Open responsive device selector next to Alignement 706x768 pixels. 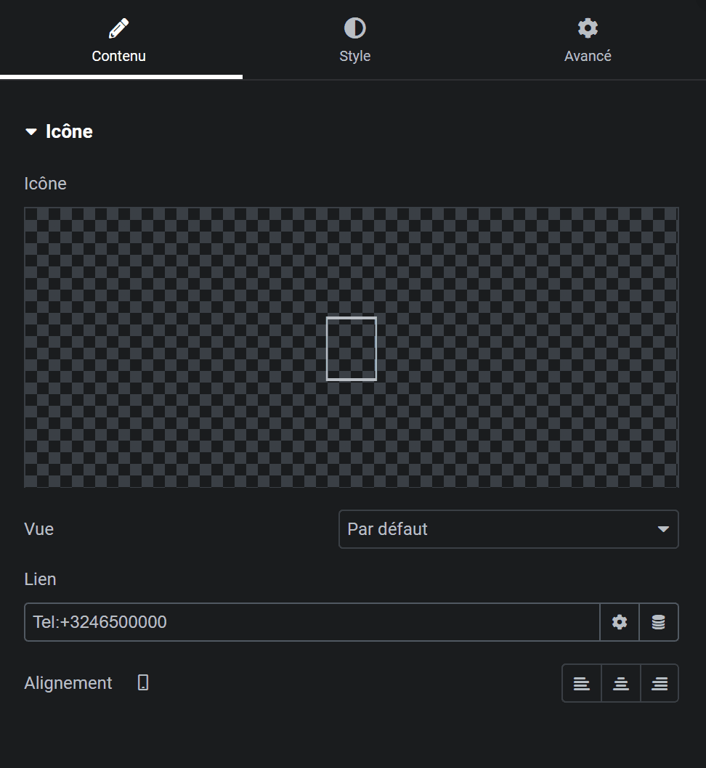coord(143,682)
